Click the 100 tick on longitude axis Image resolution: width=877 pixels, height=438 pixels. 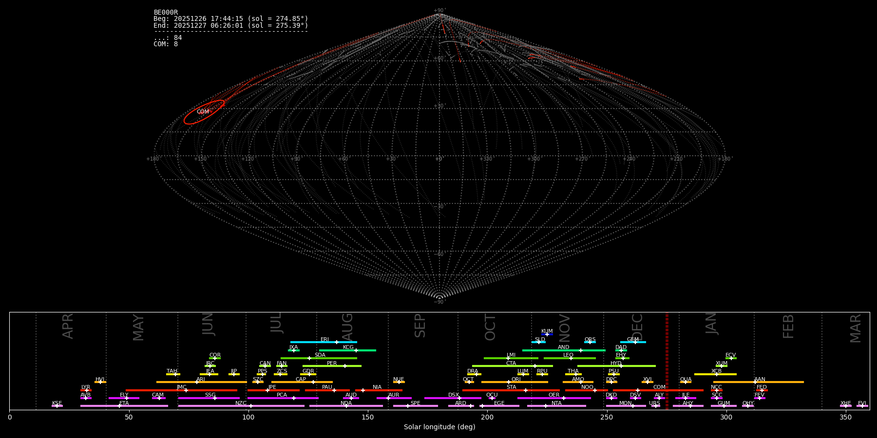click(x=248, y=417)
